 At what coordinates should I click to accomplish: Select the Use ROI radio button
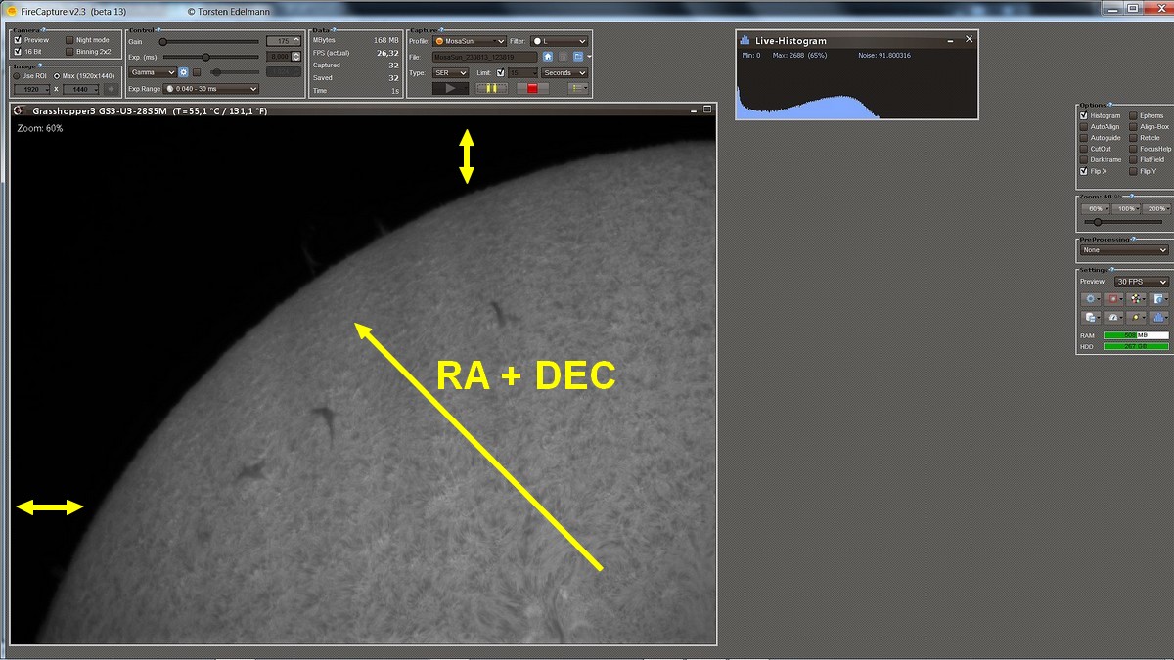click(x=17, y=75)
